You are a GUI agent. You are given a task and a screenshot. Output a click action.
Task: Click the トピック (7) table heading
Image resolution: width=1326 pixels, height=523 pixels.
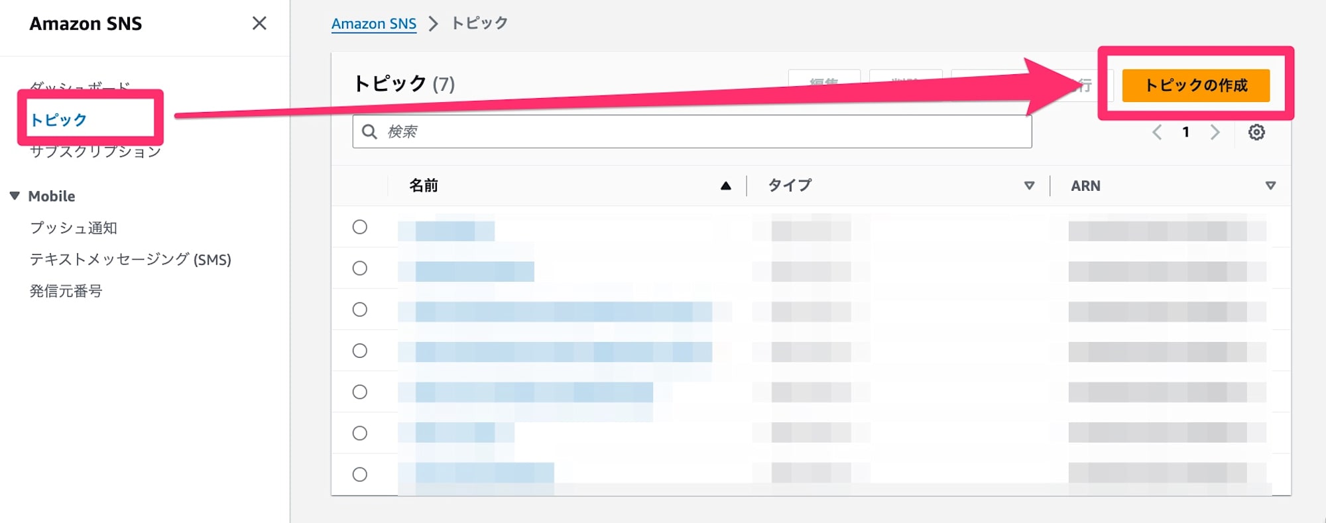tap(404, 84)
